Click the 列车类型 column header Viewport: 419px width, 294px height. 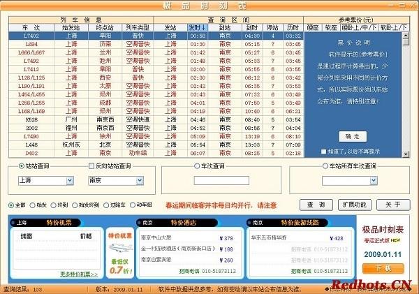tap(138, 27)
